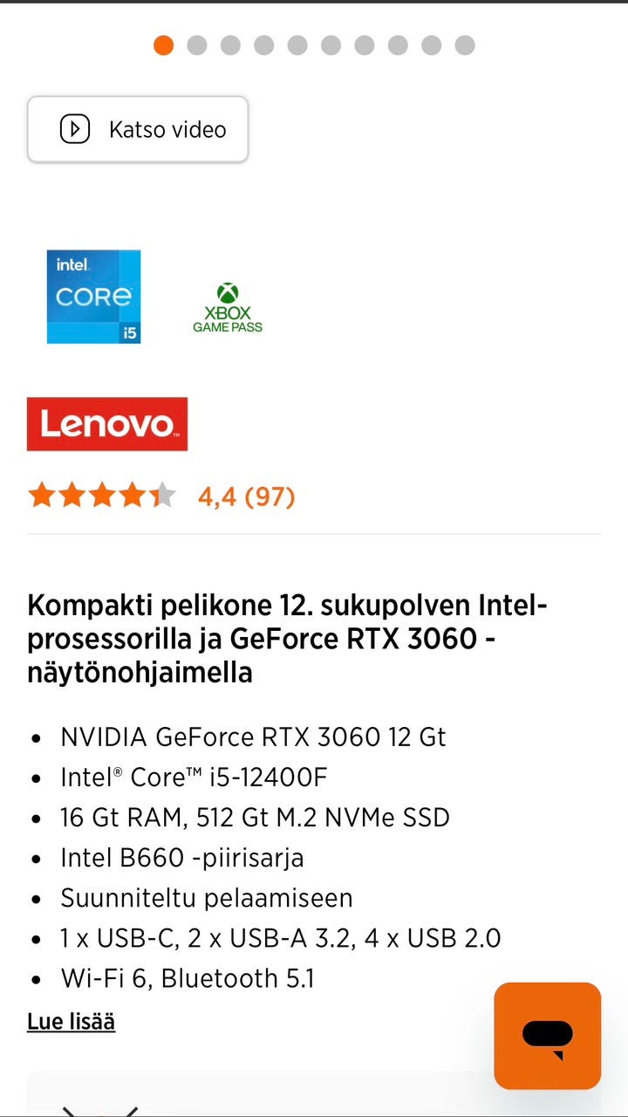The width and height of the screenshot is (628, 1117).
Task: Open the orange chat support bubble
Action: click(x=547, y=1035)
